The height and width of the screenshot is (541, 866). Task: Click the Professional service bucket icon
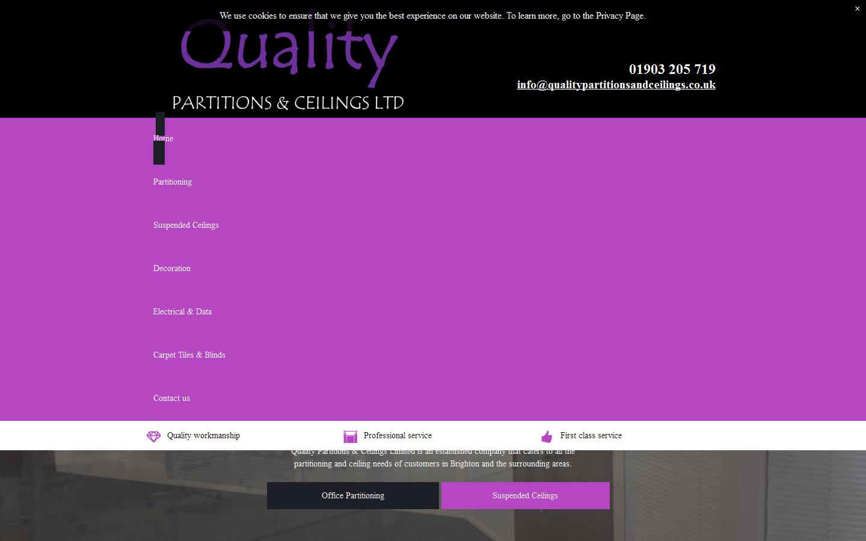[x=350, y=436]
